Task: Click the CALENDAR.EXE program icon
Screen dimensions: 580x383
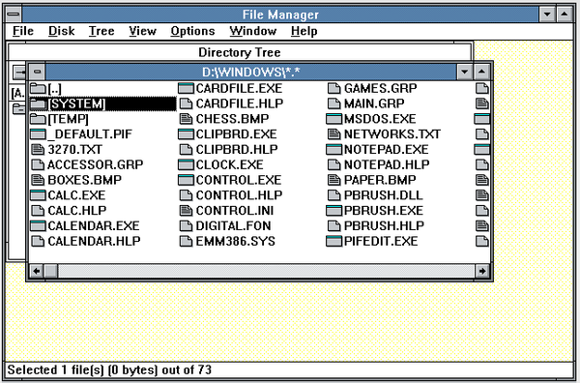Action: 38,225
